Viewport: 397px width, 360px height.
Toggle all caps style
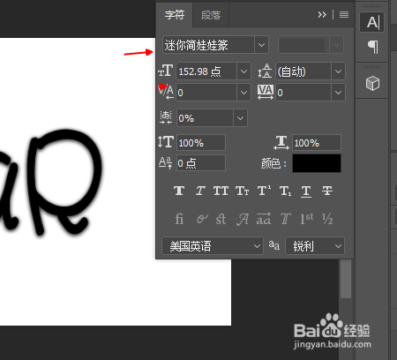(x=221, y=191)
